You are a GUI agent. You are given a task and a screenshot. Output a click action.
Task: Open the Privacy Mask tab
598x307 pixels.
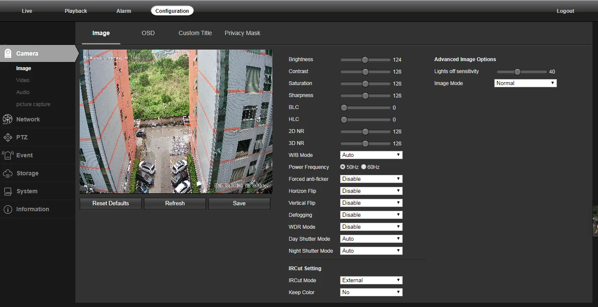coord(242,33)
